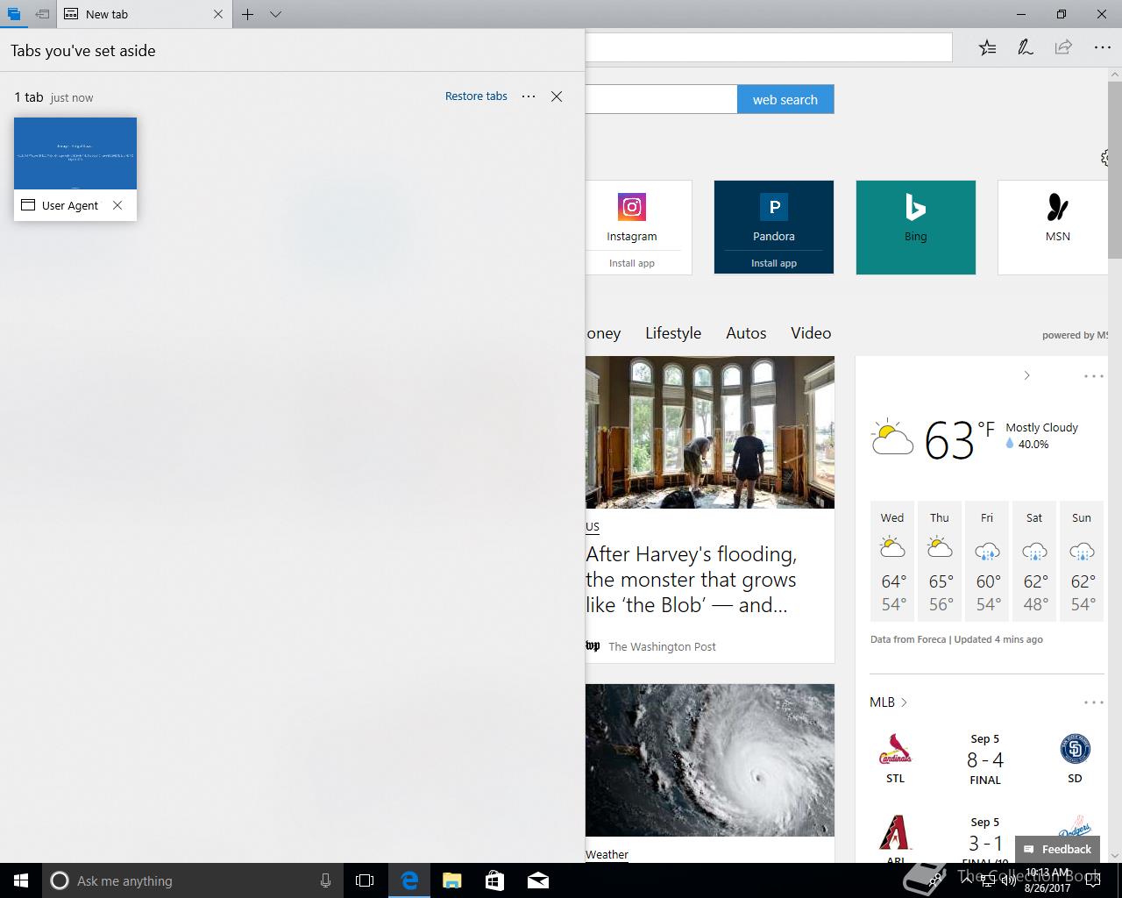Click the STL Cardinals team logo
Image resolution: width=1122 pixels, height=898 pixels.
coord(895,750)
